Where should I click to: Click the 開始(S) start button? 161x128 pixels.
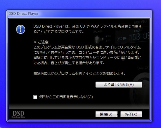(x=106, y=114)
